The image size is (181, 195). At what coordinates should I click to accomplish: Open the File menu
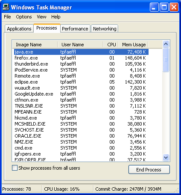(x=7, y=17)
